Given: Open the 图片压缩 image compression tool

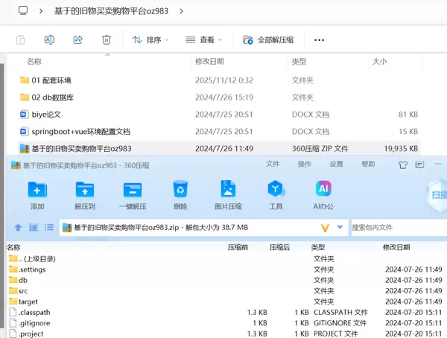Looking at the screenshot, I should (227, 190).
